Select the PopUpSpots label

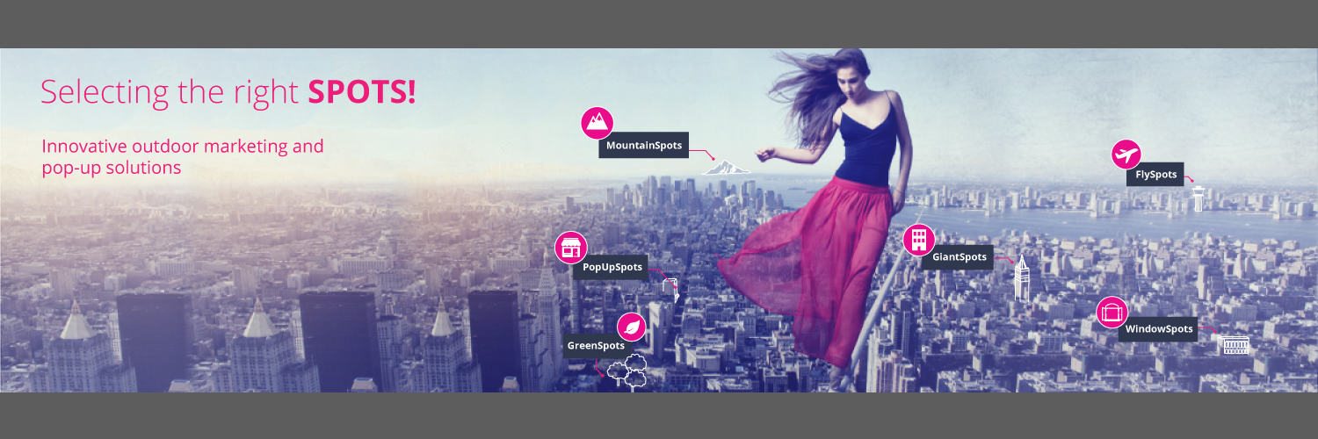coord(612,267)
